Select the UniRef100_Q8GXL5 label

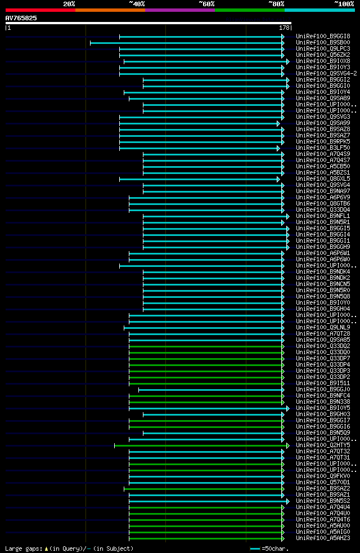(x=323, y=179)
